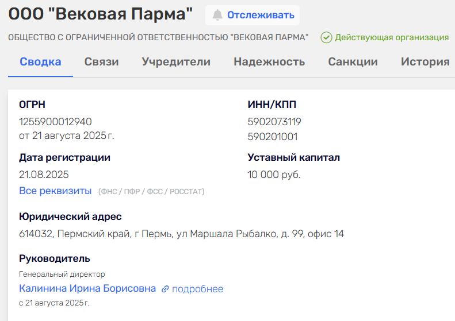Image resolution: width=455 pixels, height=321 pixels.
Task: Open the Связи tab
Action: tap(101, 62)
